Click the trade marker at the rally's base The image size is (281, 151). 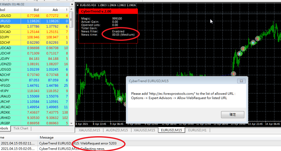233,74
